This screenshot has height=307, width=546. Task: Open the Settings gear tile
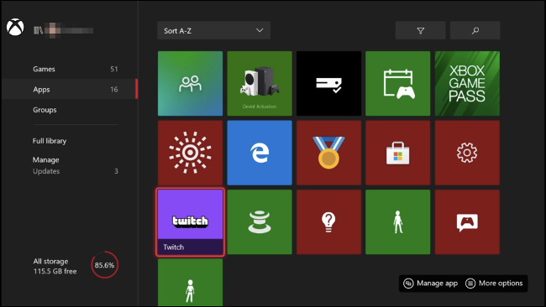(467, 153)
